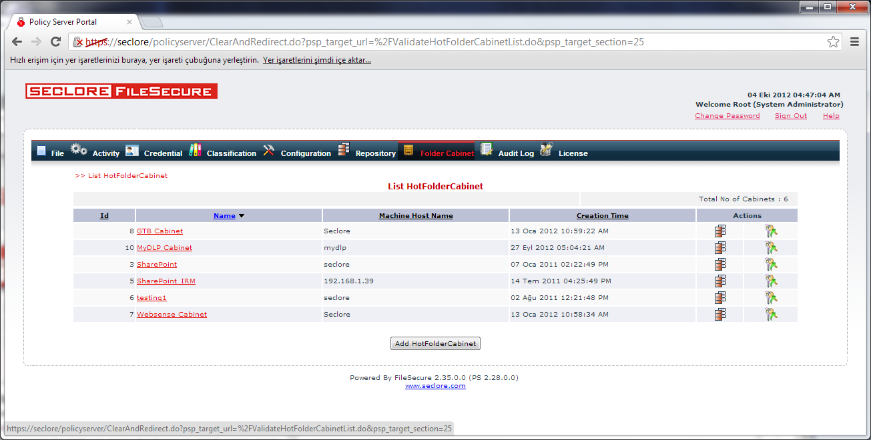Click the ID card icon beside Credential
This screenshot has height=440, width=871.
click(x=132, y=151)
